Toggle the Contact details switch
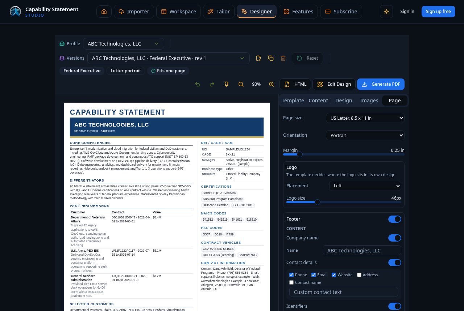 pyautogui.click(x=395, y=263)
